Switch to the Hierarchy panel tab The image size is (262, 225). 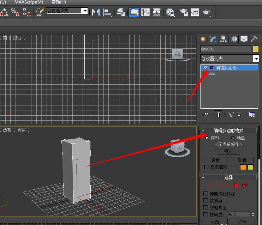point(223,39)
